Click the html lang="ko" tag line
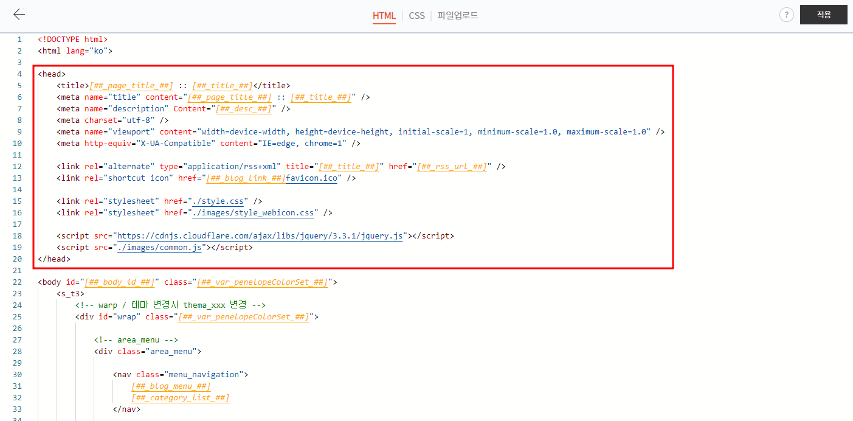This screenshot has height=421, width=853. click(75, 51)
